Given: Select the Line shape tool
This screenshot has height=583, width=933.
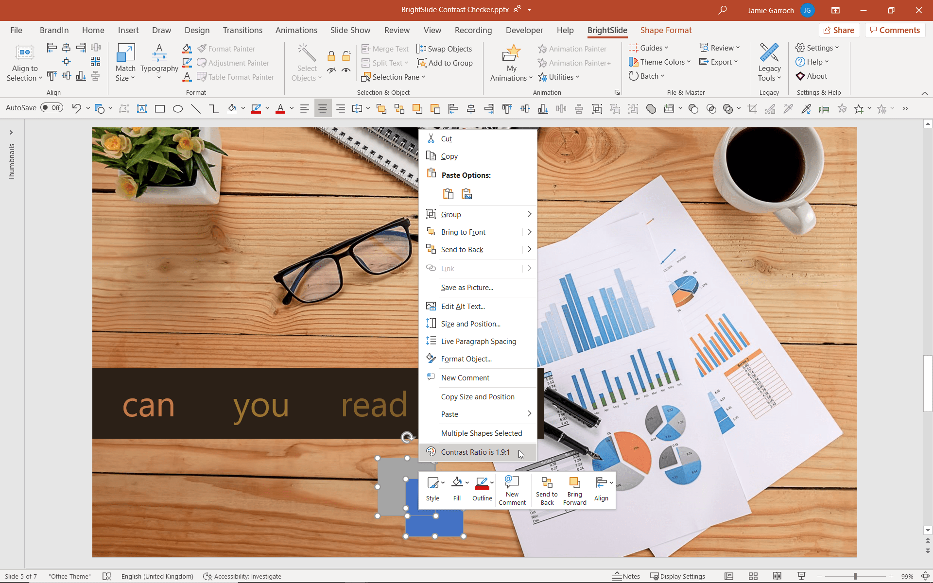Looking at the screenshot, I should click(x=196, y=109).
